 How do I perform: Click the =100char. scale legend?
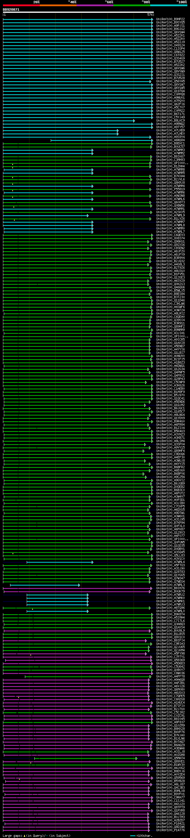tap(141, 836)
